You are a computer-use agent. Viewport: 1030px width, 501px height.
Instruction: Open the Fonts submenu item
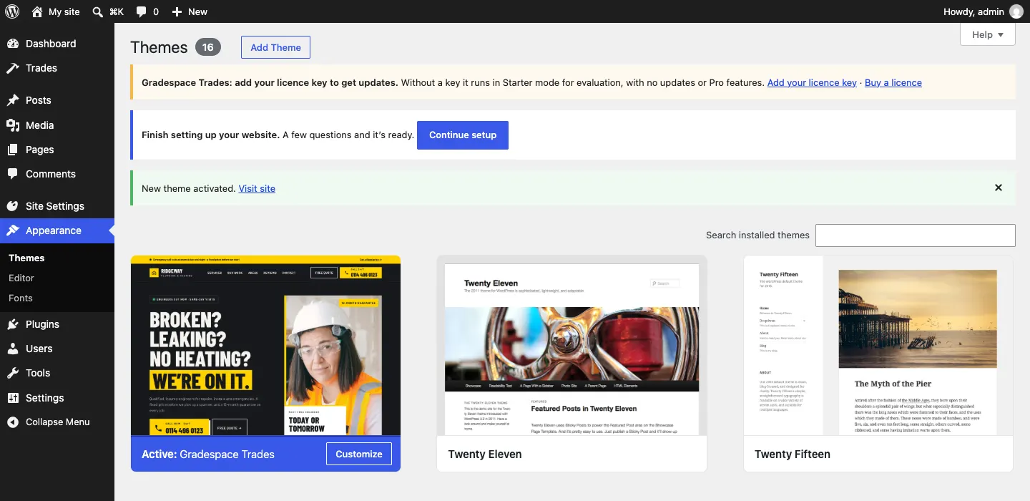[21, 298]
